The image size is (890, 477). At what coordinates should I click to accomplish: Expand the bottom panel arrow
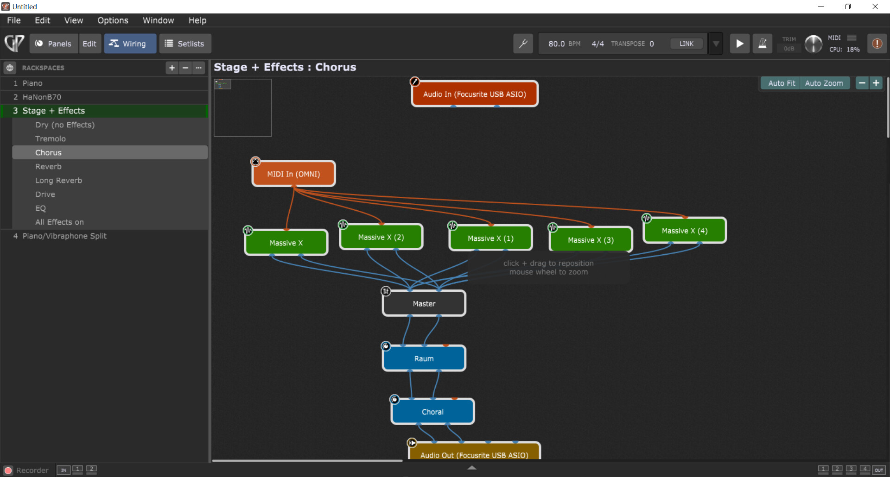(472, 468)
